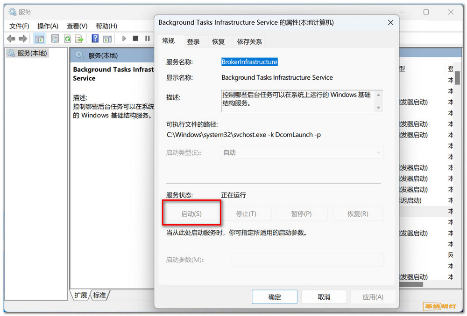467x316 pixels.
Task: Open Properties via the toolbar properties icon
Action: [55, 39]
